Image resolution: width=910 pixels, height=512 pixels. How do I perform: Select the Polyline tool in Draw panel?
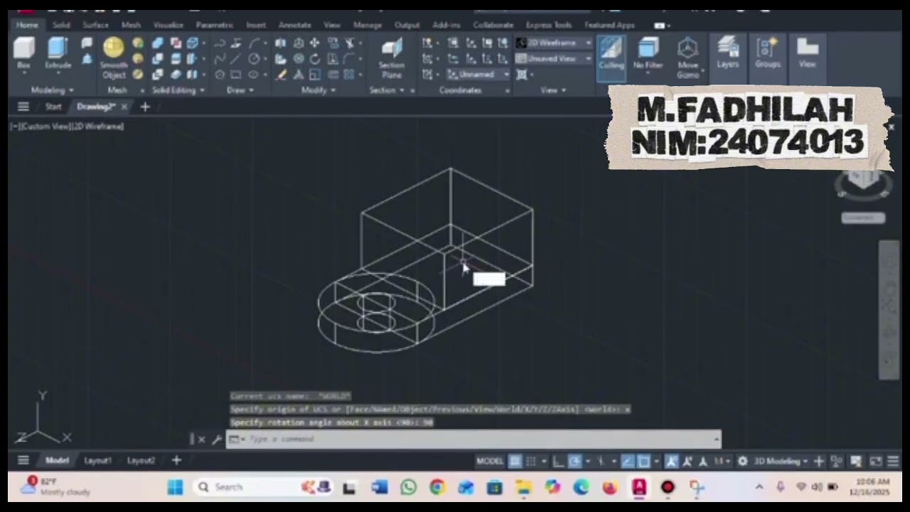pos(220,43)
